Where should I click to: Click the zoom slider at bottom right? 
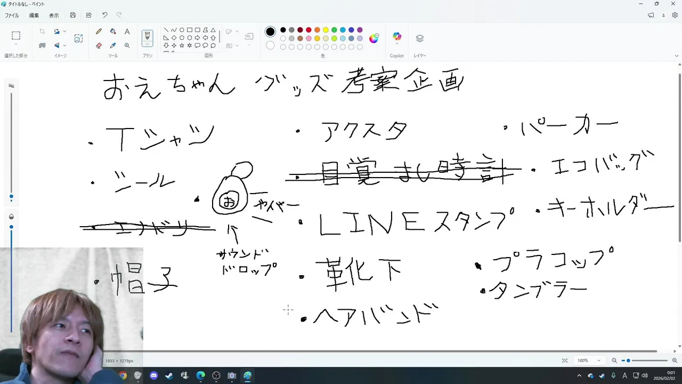pos(646,361)
